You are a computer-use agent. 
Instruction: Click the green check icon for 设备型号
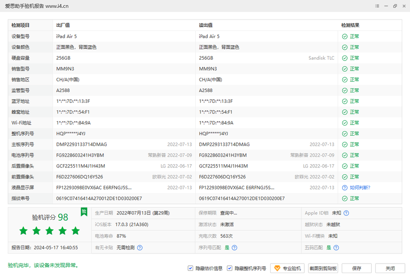[345, 36]
